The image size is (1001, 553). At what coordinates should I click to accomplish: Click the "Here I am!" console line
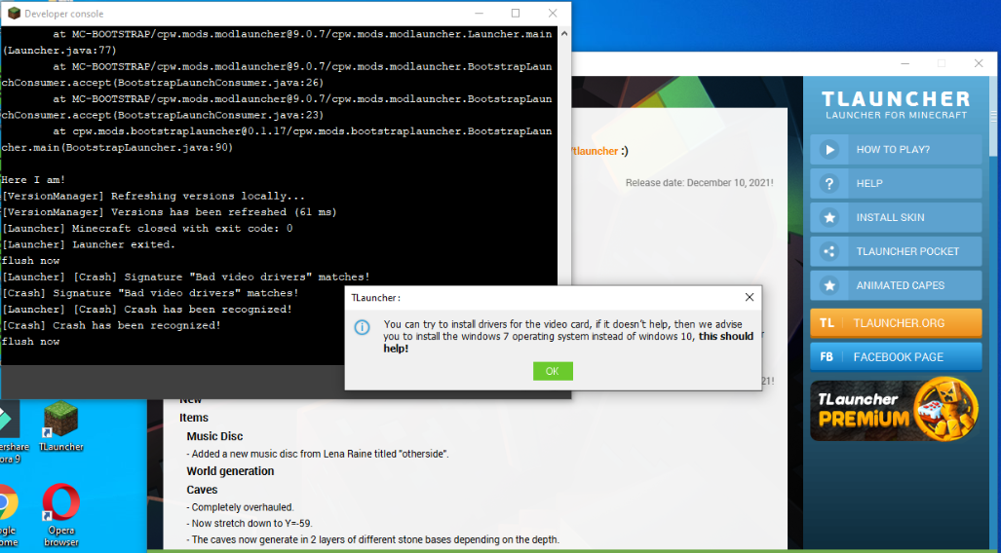click(x=33, y=180)
